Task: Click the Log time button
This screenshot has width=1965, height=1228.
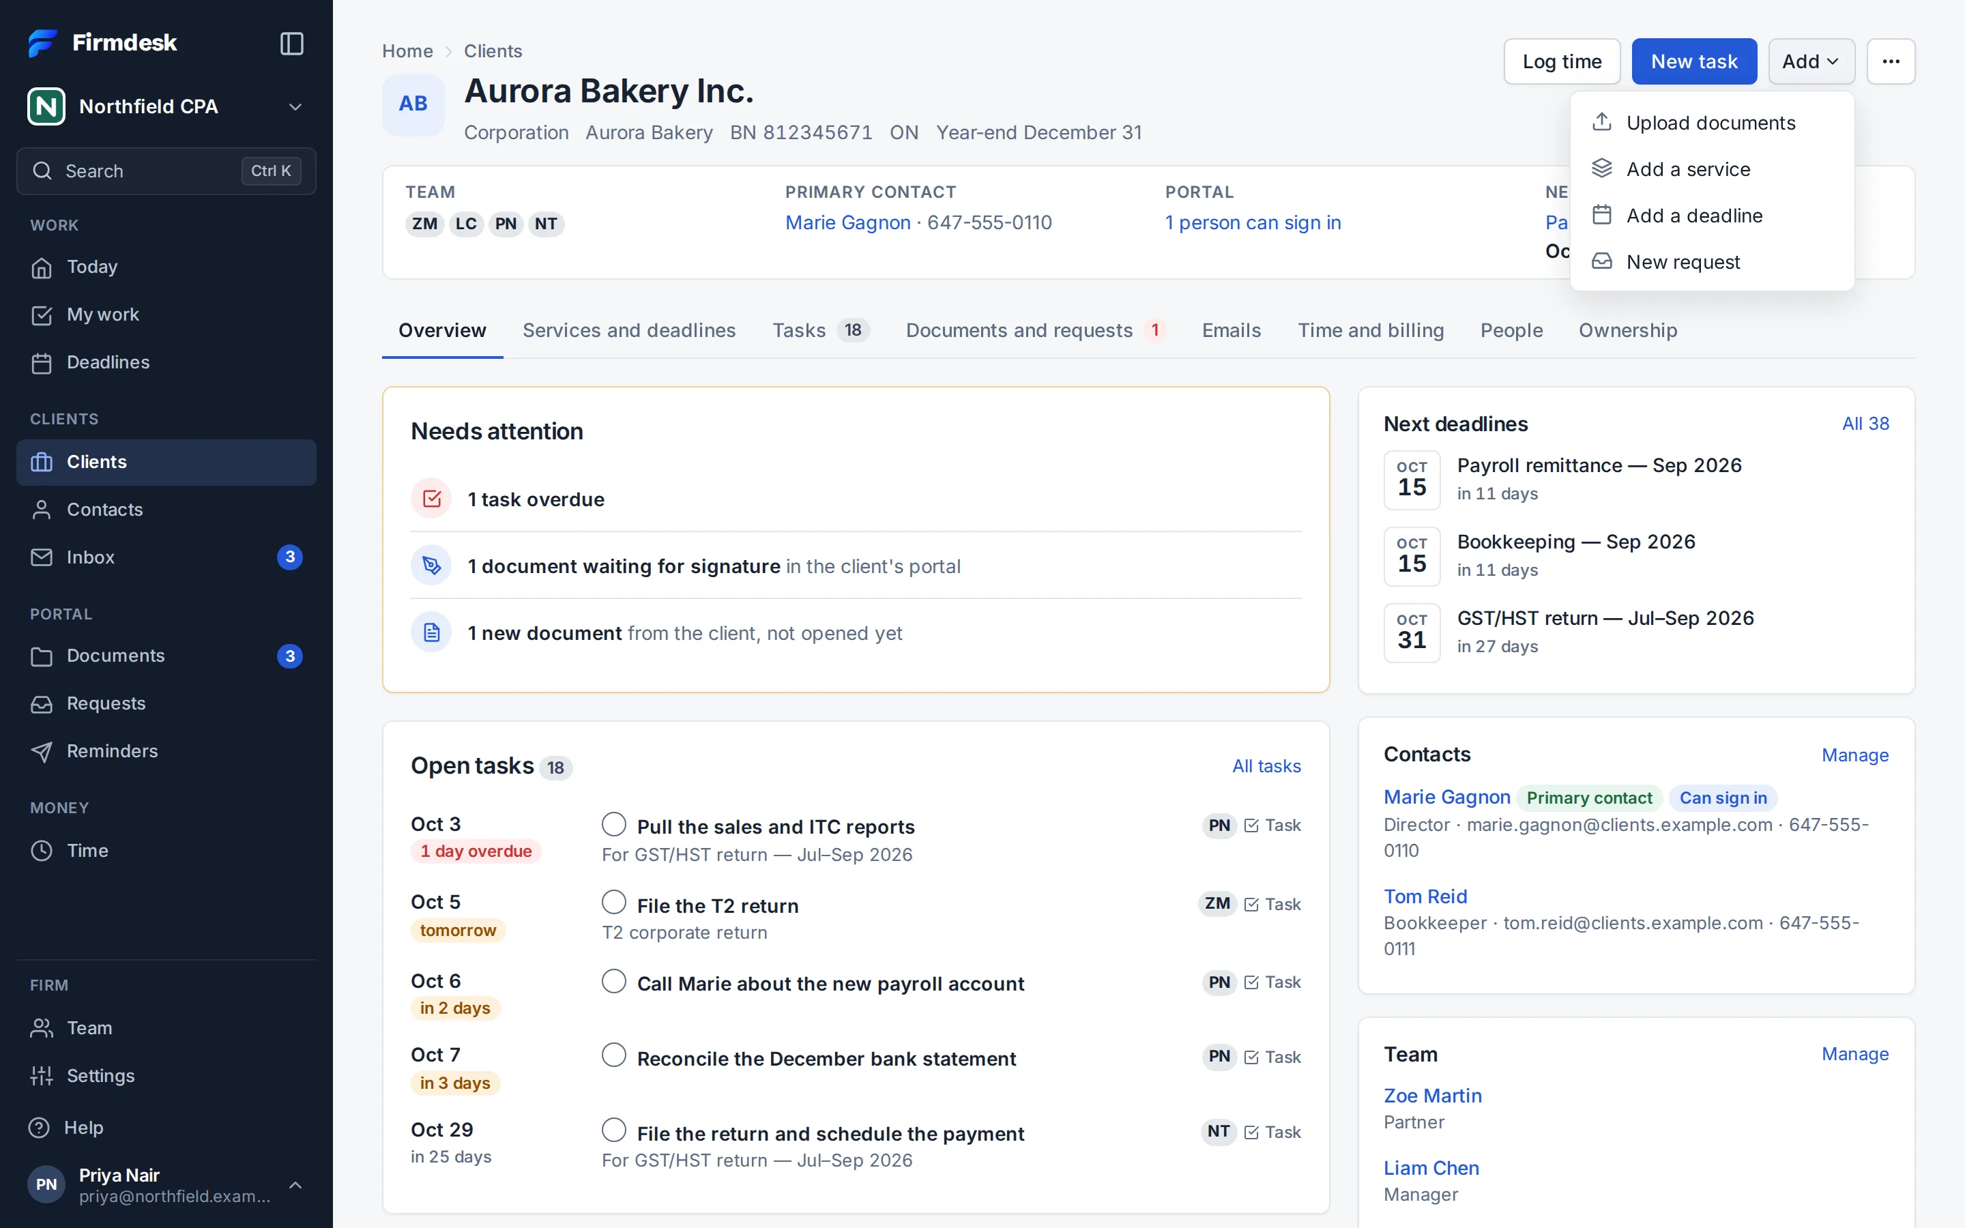Action: pyautogui.click(x=1562, y=61)
